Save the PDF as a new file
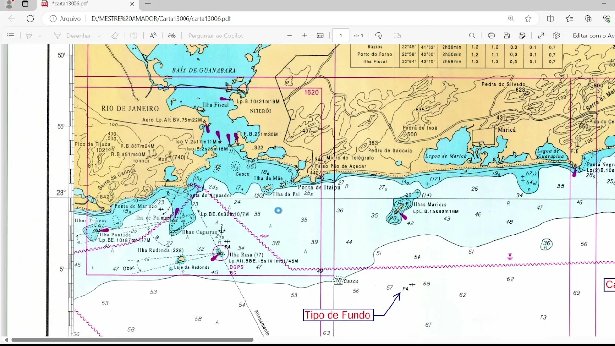 [x=522, y=36]
